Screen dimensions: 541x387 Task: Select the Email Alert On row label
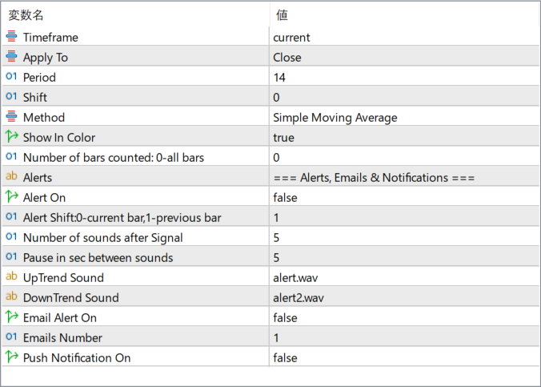point(60,318)
